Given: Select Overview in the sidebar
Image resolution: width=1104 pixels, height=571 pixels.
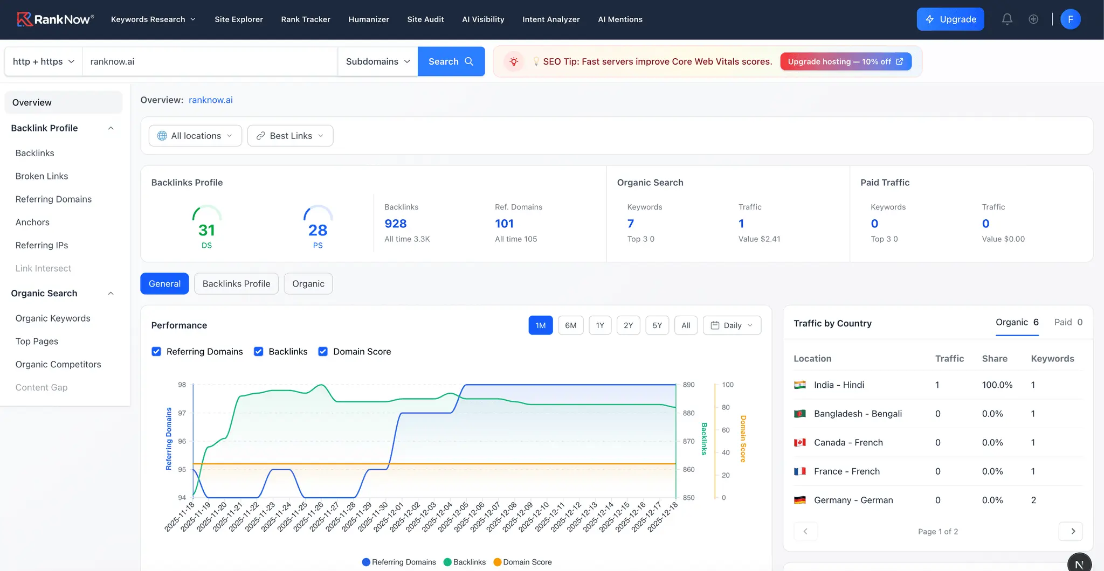Looking at the screenshot, I should point(64,102).
